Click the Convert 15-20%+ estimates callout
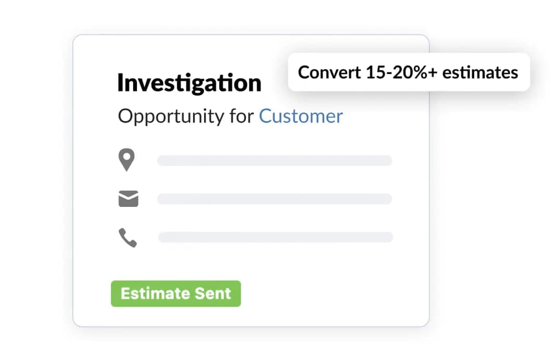This screenshot has width=559, height=364. tap(408, 72)
